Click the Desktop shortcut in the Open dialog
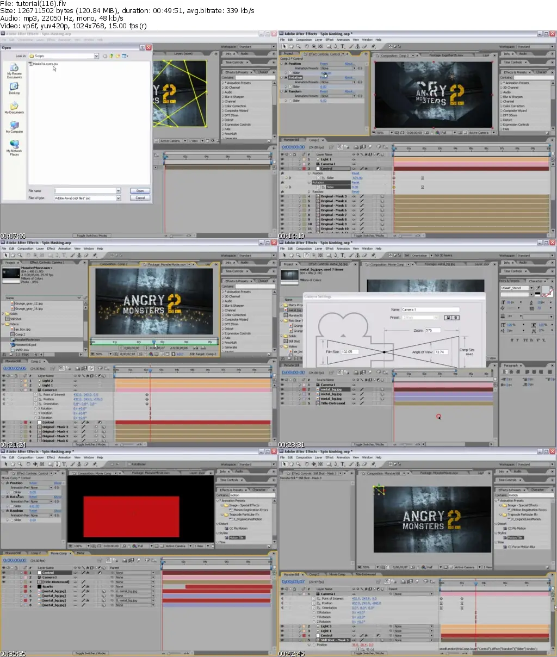The width and height of the screenshot is (557, 657). click(15, 88)
